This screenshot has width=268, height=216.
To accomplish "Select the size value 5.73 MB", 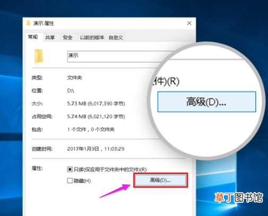I will click(96, 103).
